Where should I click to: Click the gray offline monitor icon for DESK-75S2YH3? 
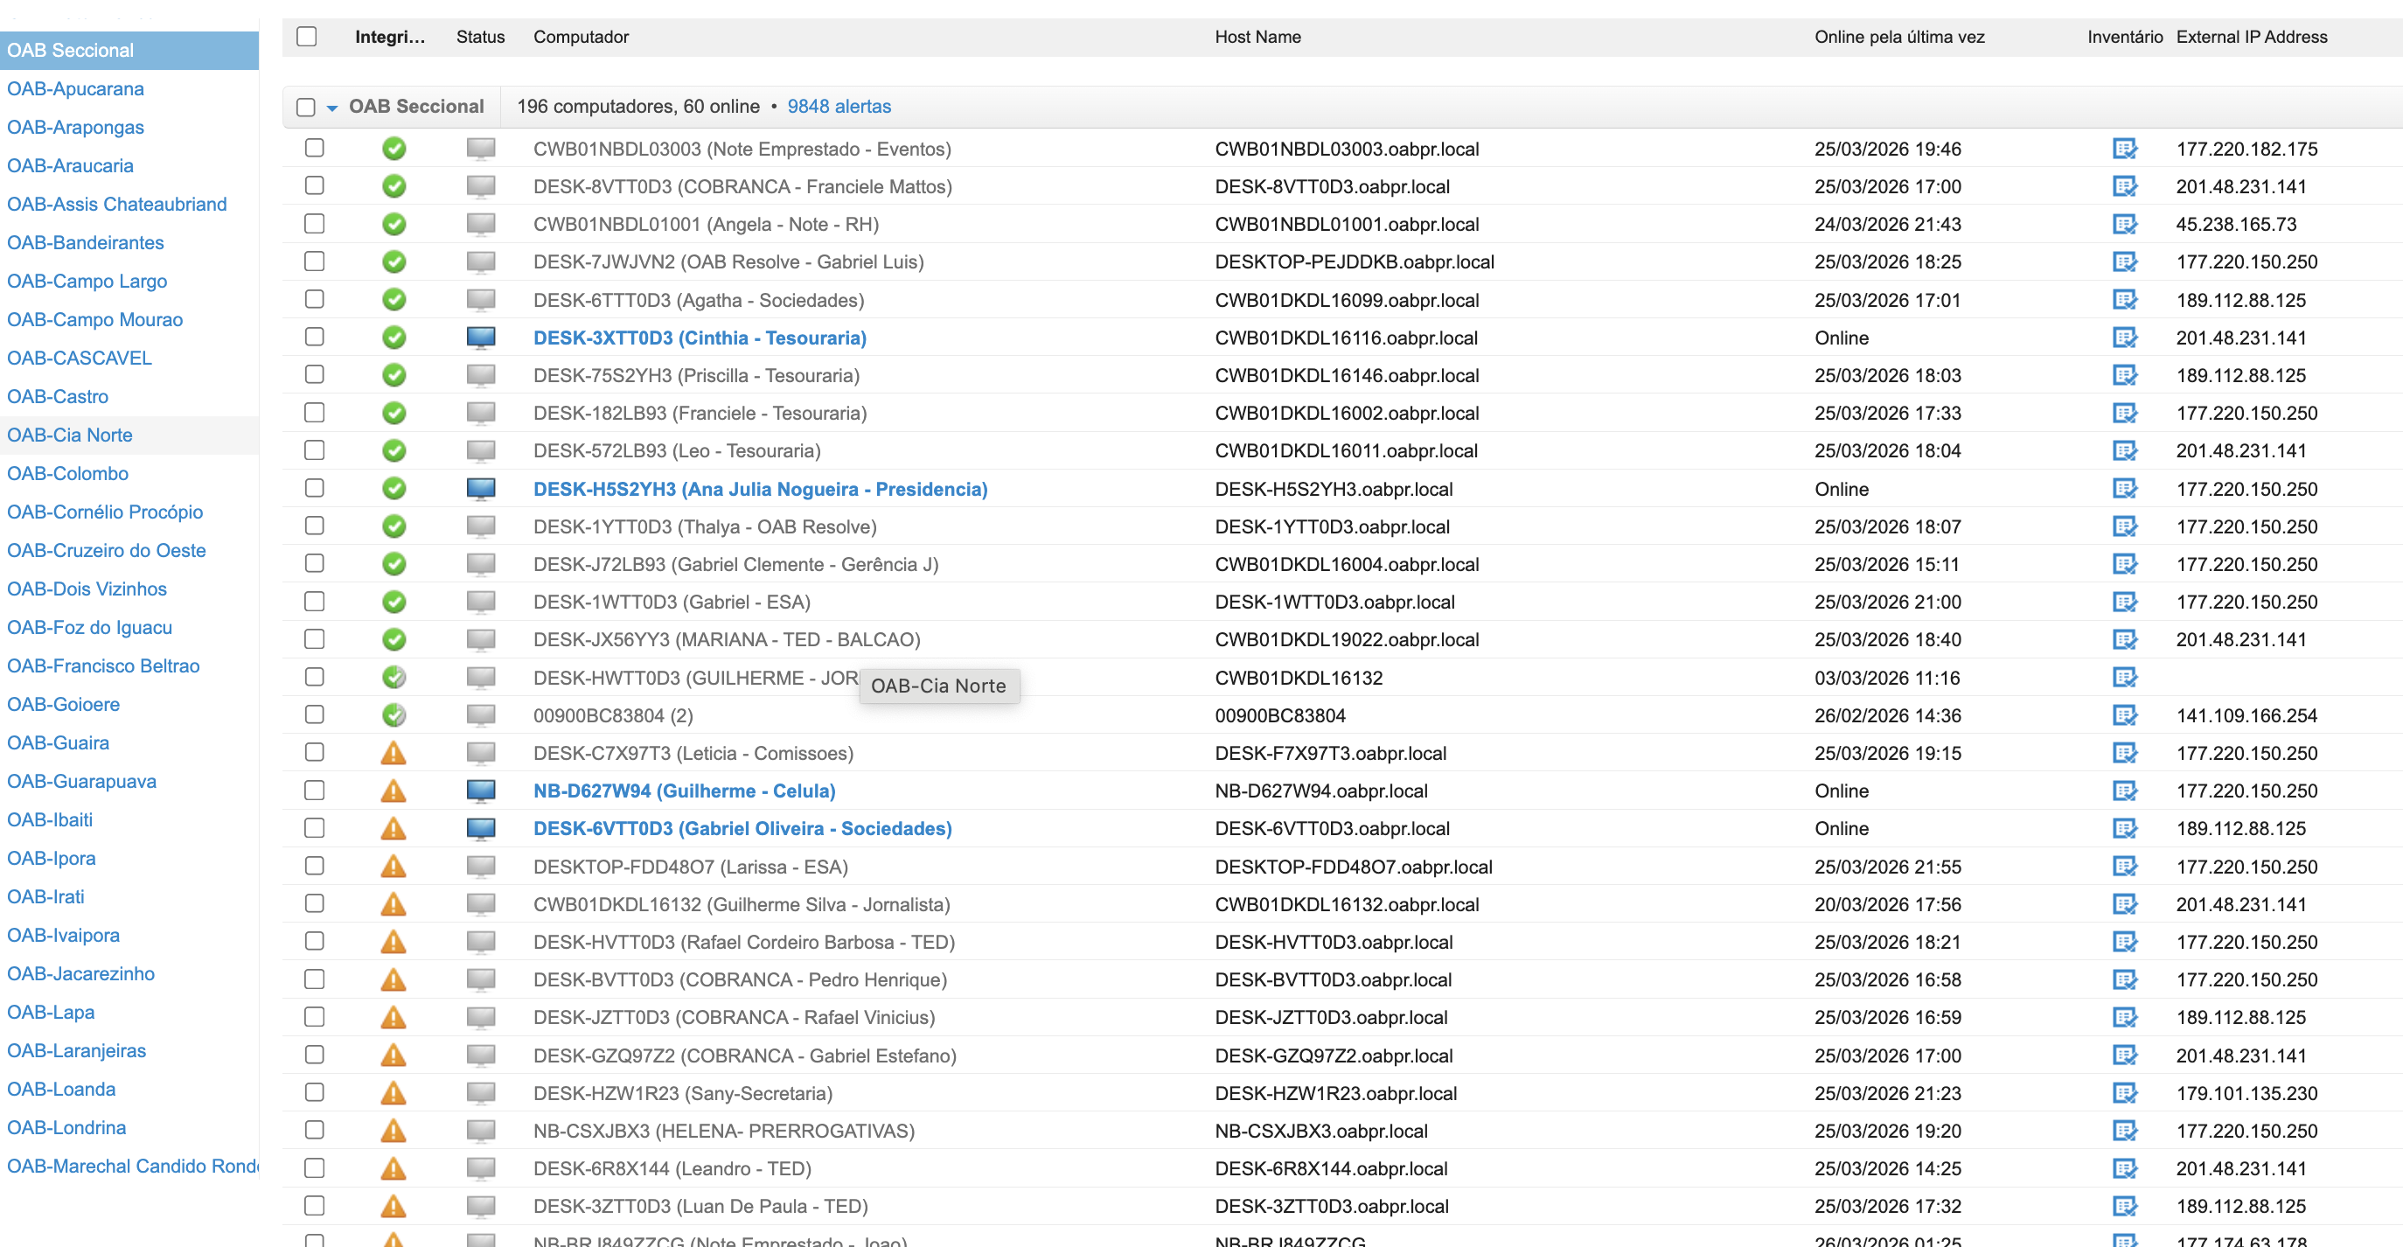point(480,376)
